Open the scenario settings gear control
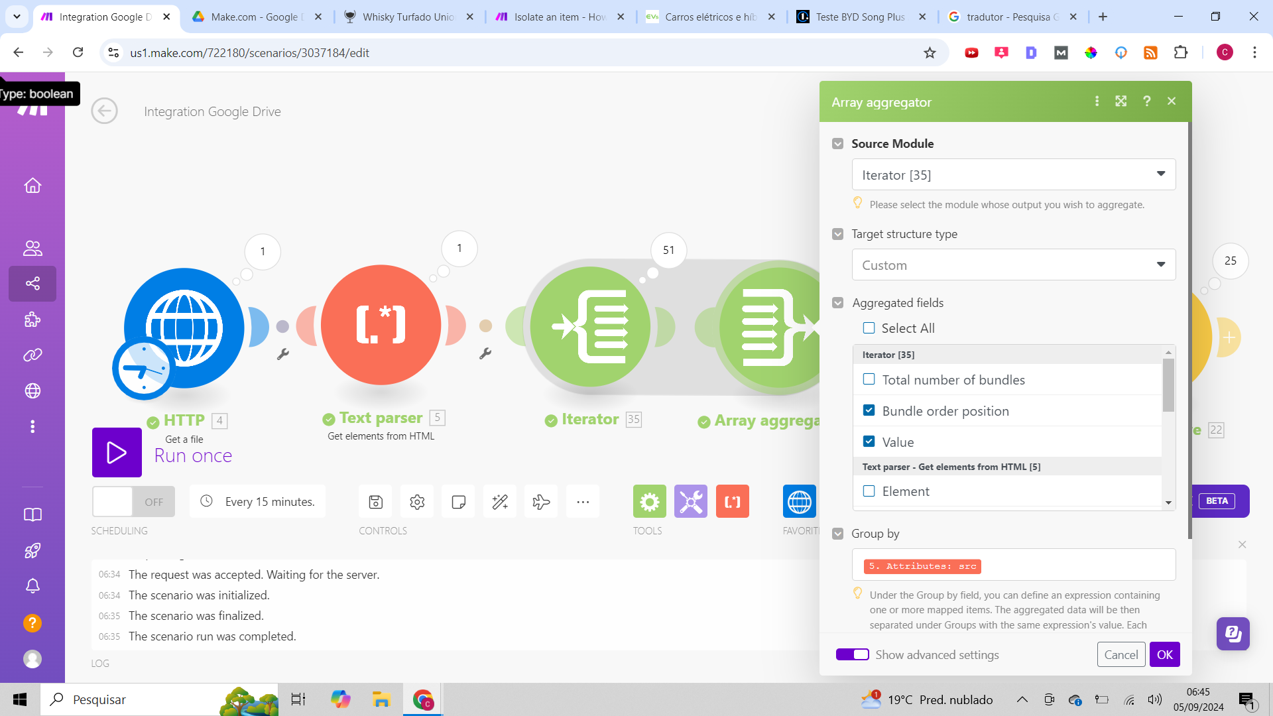Image resolution: width=1273 pixels, height=716 pixels. [x=417, y=502]
